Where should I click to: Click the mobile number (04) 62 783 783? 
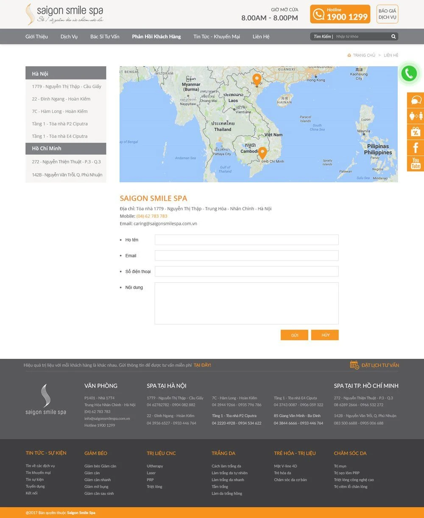(x=152, y=216)
